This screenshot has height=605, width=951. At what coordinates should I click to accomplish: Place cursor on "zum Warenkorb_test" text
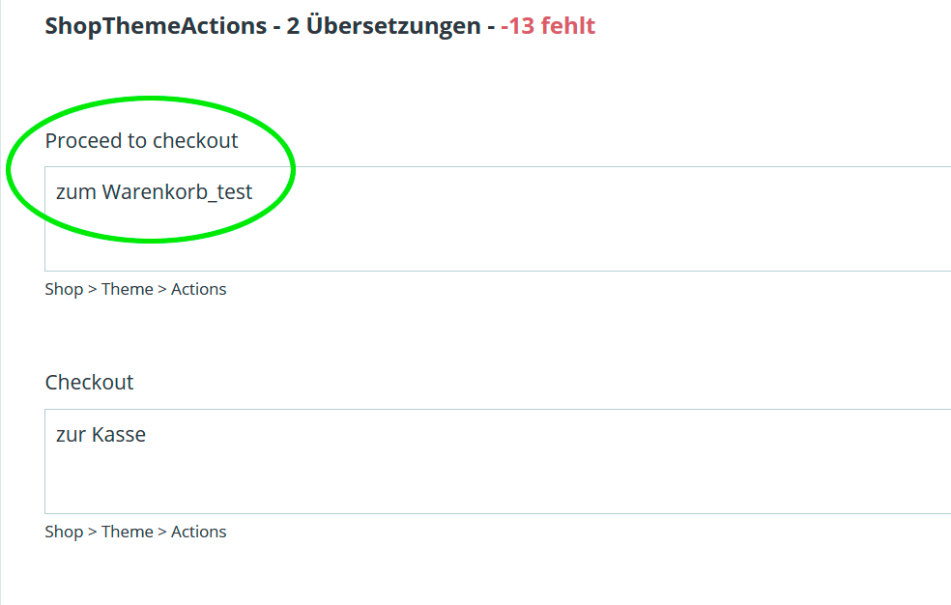point(154,192)
